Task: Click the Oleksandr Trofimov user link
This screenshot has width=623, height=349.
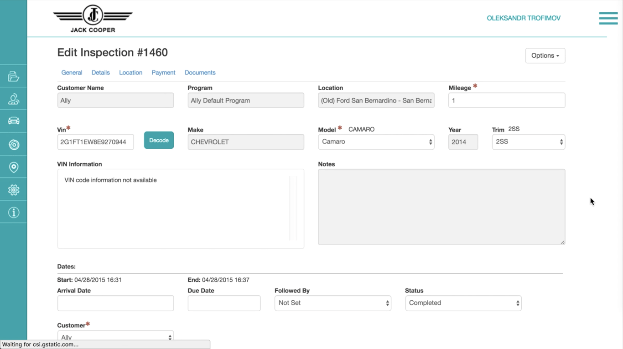Action: click(523, 18)
